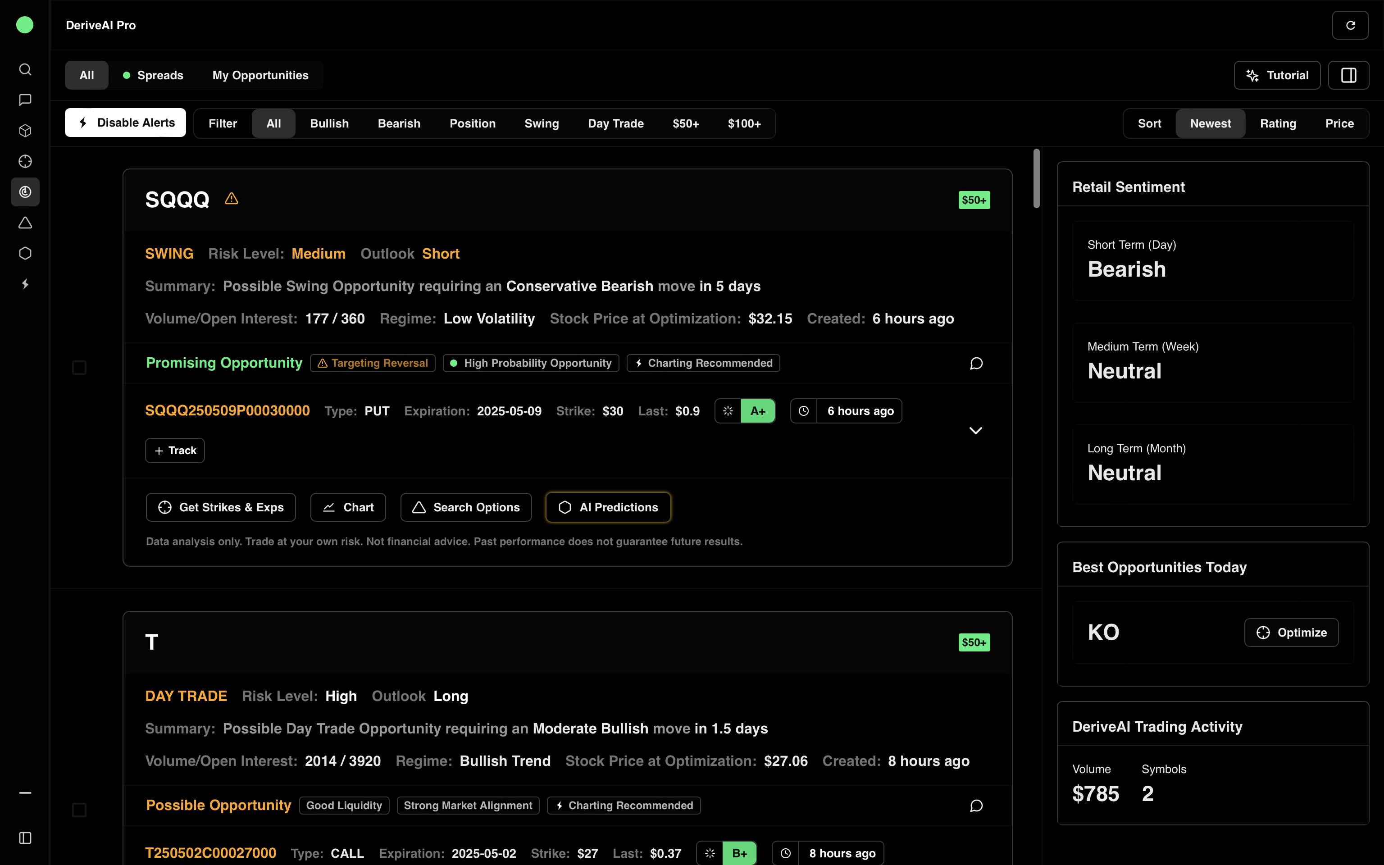Check the checkbox beside T card
Screen dimensions: 1384x865
[x=79, y=810]
